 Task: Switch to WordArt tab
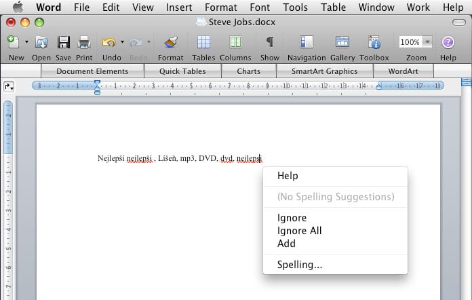[403, 71]
